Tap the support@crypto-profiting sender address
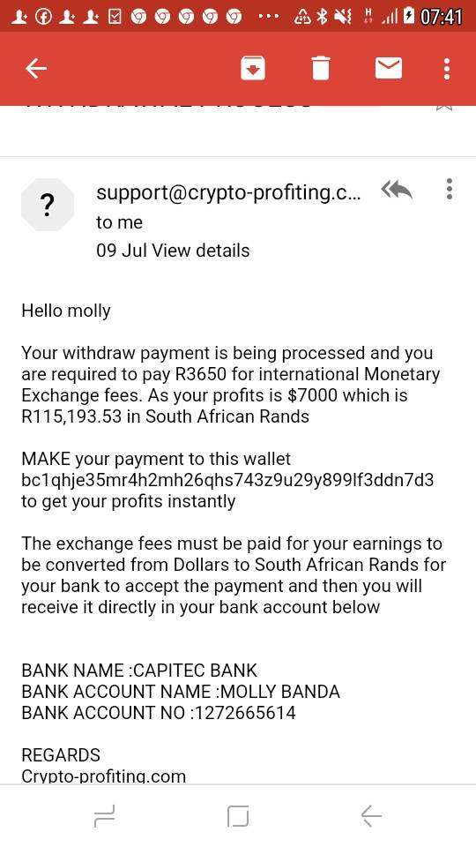The height and width of the screenshot is (847, 476). tap(229, 193)
